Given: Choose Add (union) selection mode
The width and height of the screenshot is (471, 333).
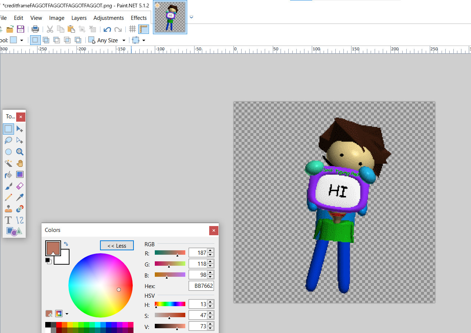Looking at the screenshot, I should (46, 40).
